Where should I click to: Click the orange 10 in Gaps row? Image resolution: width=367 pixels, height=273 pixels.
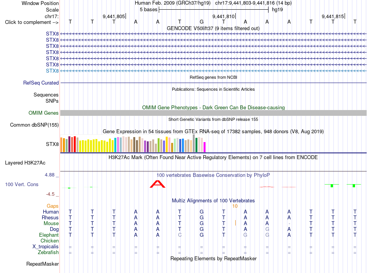click(235, 206)
